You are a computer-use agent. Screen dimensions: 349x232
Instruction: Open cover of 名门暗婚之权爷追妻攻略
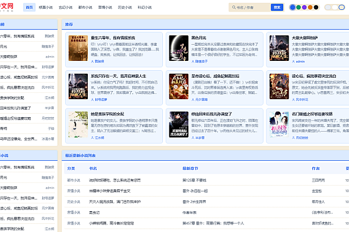(x=279, y=124)
